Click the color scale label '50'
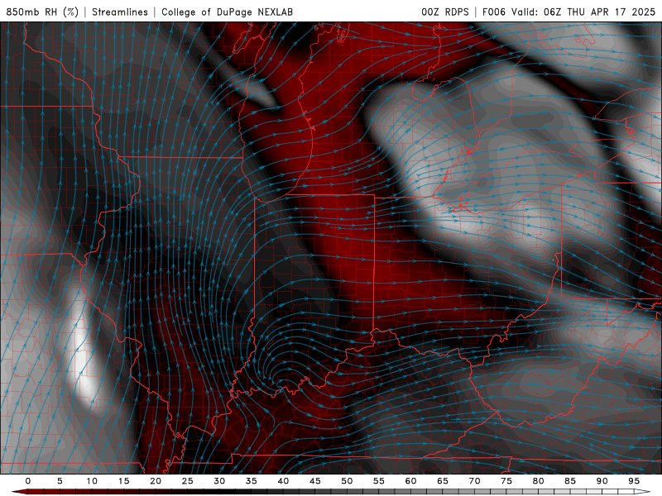 tap(347, 481)
